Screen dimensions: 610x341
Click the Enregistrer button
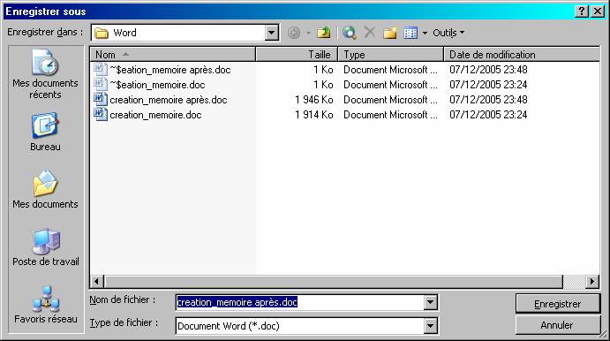coord(558,304)
